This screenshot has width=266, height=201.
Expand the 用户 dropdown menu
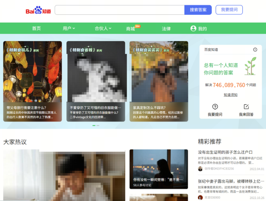pos(69,28)
